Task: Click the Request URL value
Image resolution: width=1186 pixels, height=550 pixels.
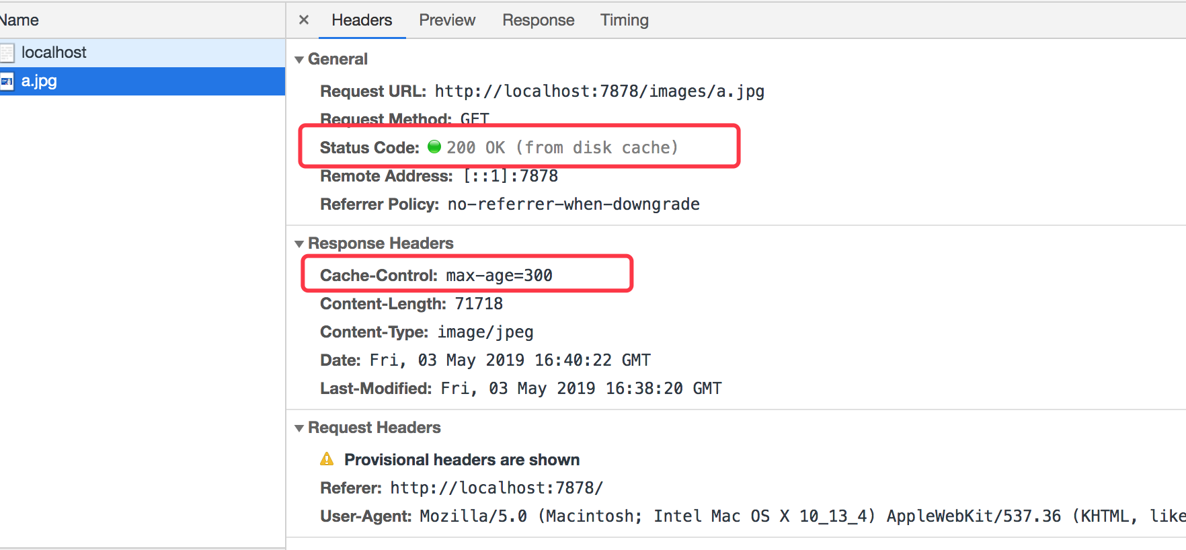Action: click(599, 91)
